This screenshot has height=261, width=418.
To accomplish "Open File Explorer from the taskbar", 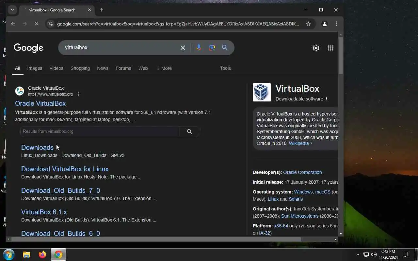I will click(x=26, y=255).
